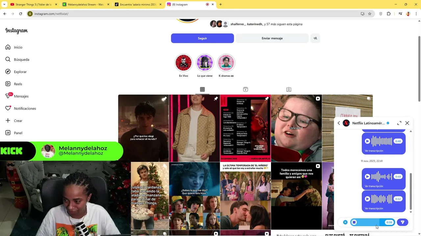Open 'La última temporada de El Niñero' post

coord(245,196)
